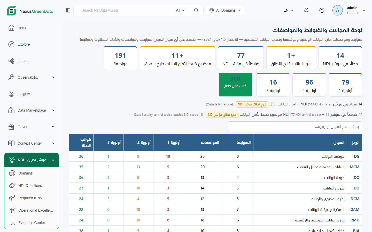
Task: Click the Context Center book icon
Action: pyautogui.click(x=11, y=143)
